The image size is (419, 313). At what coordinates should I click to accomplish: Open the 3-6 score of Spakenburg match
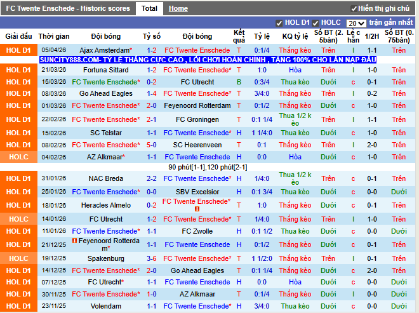coord(152,258)
